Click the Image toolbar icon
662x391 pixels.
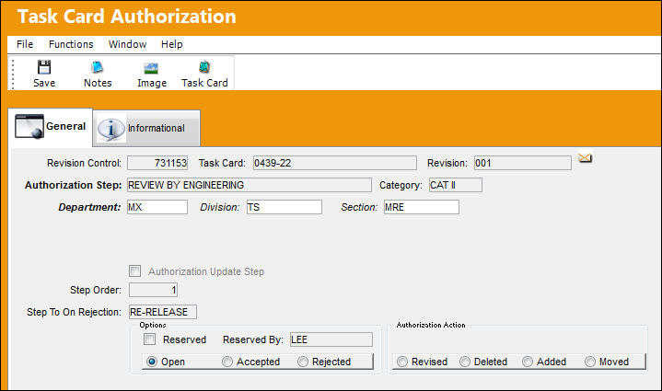[x=151, y=68]
